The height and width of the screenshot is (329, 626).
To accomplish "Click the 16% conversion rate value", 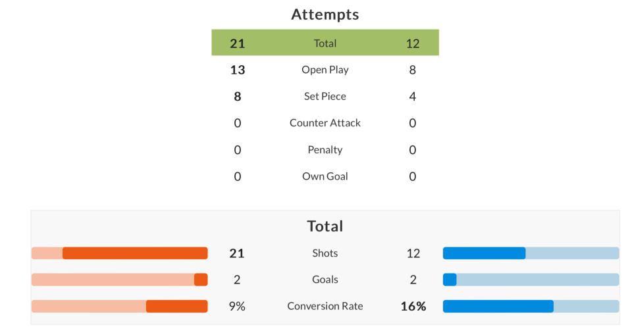I will tap(413, 306).
